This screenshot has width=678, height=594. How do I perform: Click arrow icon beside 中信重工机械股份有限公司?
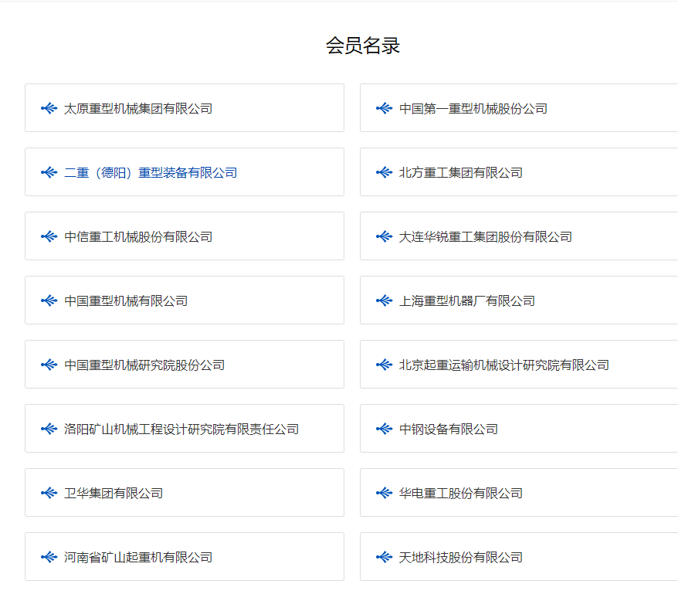[x=49, y=236]
